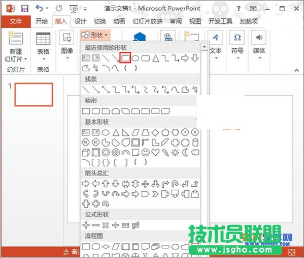304x258 pixels.
Task: Switch to the 切换 tab
Action: tap(100, 21)
